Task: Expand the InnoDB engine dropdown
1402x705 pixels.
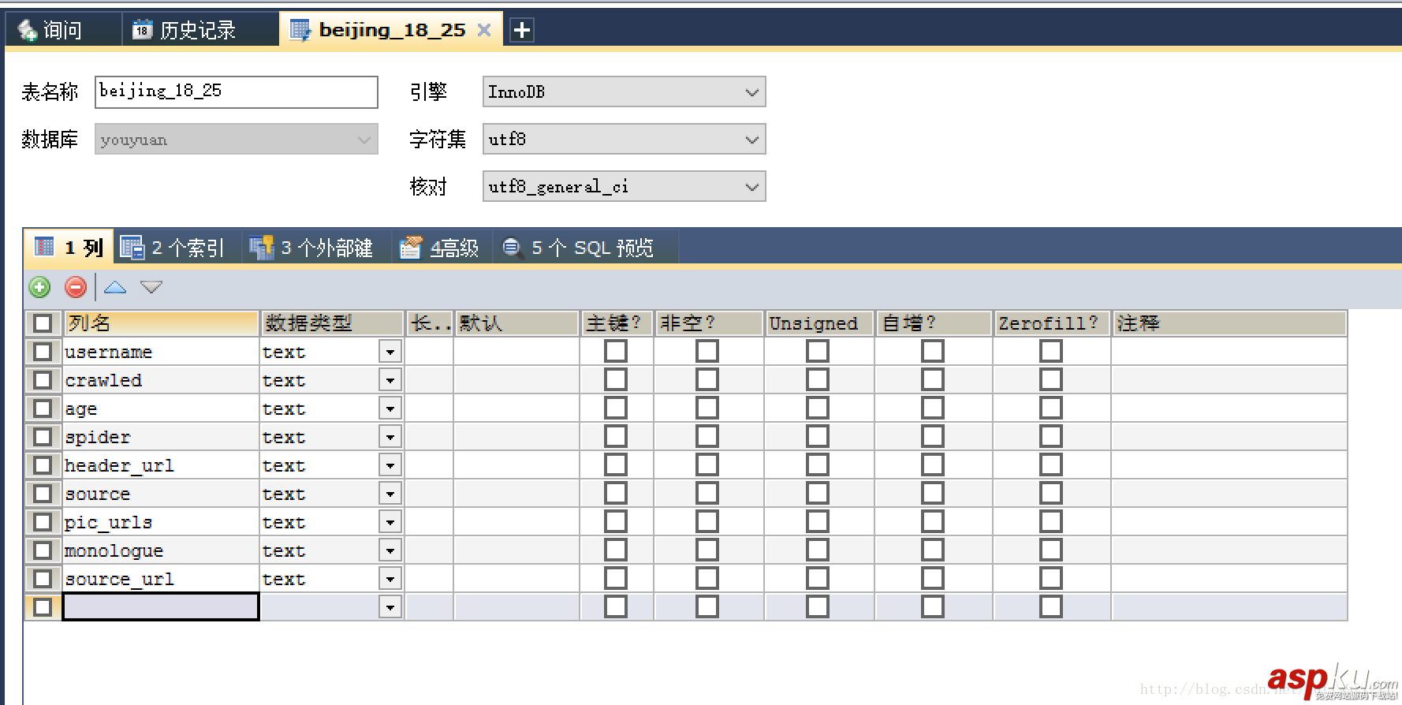Action: [751, 92]
